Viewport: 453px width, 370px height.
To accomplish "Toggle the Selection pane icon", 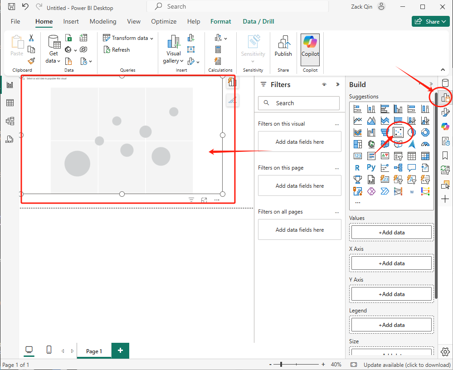I will tap(445, 184).
